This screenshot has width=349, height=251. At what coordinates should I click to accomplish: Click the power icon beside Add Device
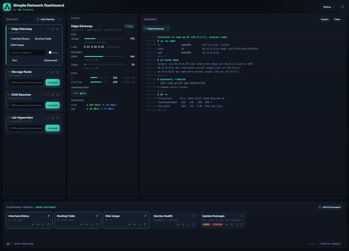point(60,19)
